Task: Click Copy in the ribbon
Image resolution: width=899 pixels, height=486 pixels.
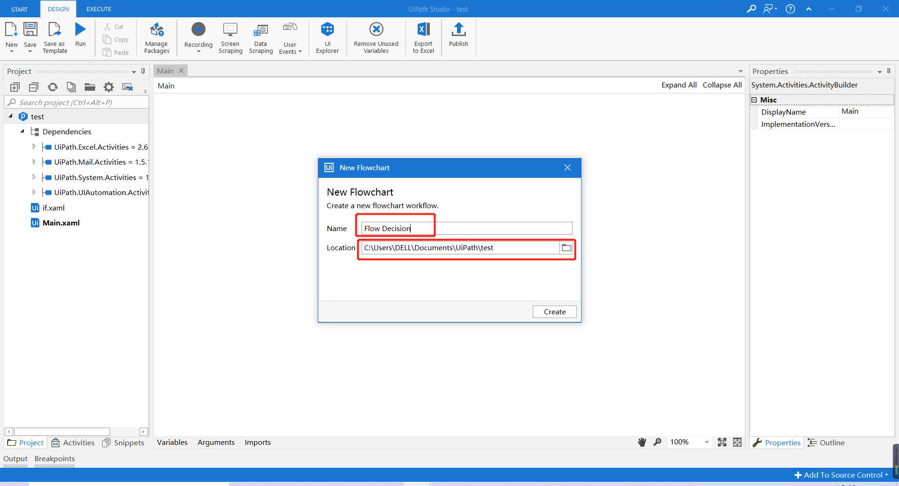Action: (x=116, y=40)
